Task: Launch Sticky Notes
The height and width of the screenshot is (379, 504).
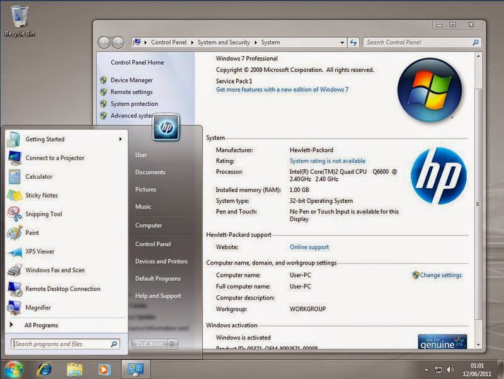Action: 41,196
